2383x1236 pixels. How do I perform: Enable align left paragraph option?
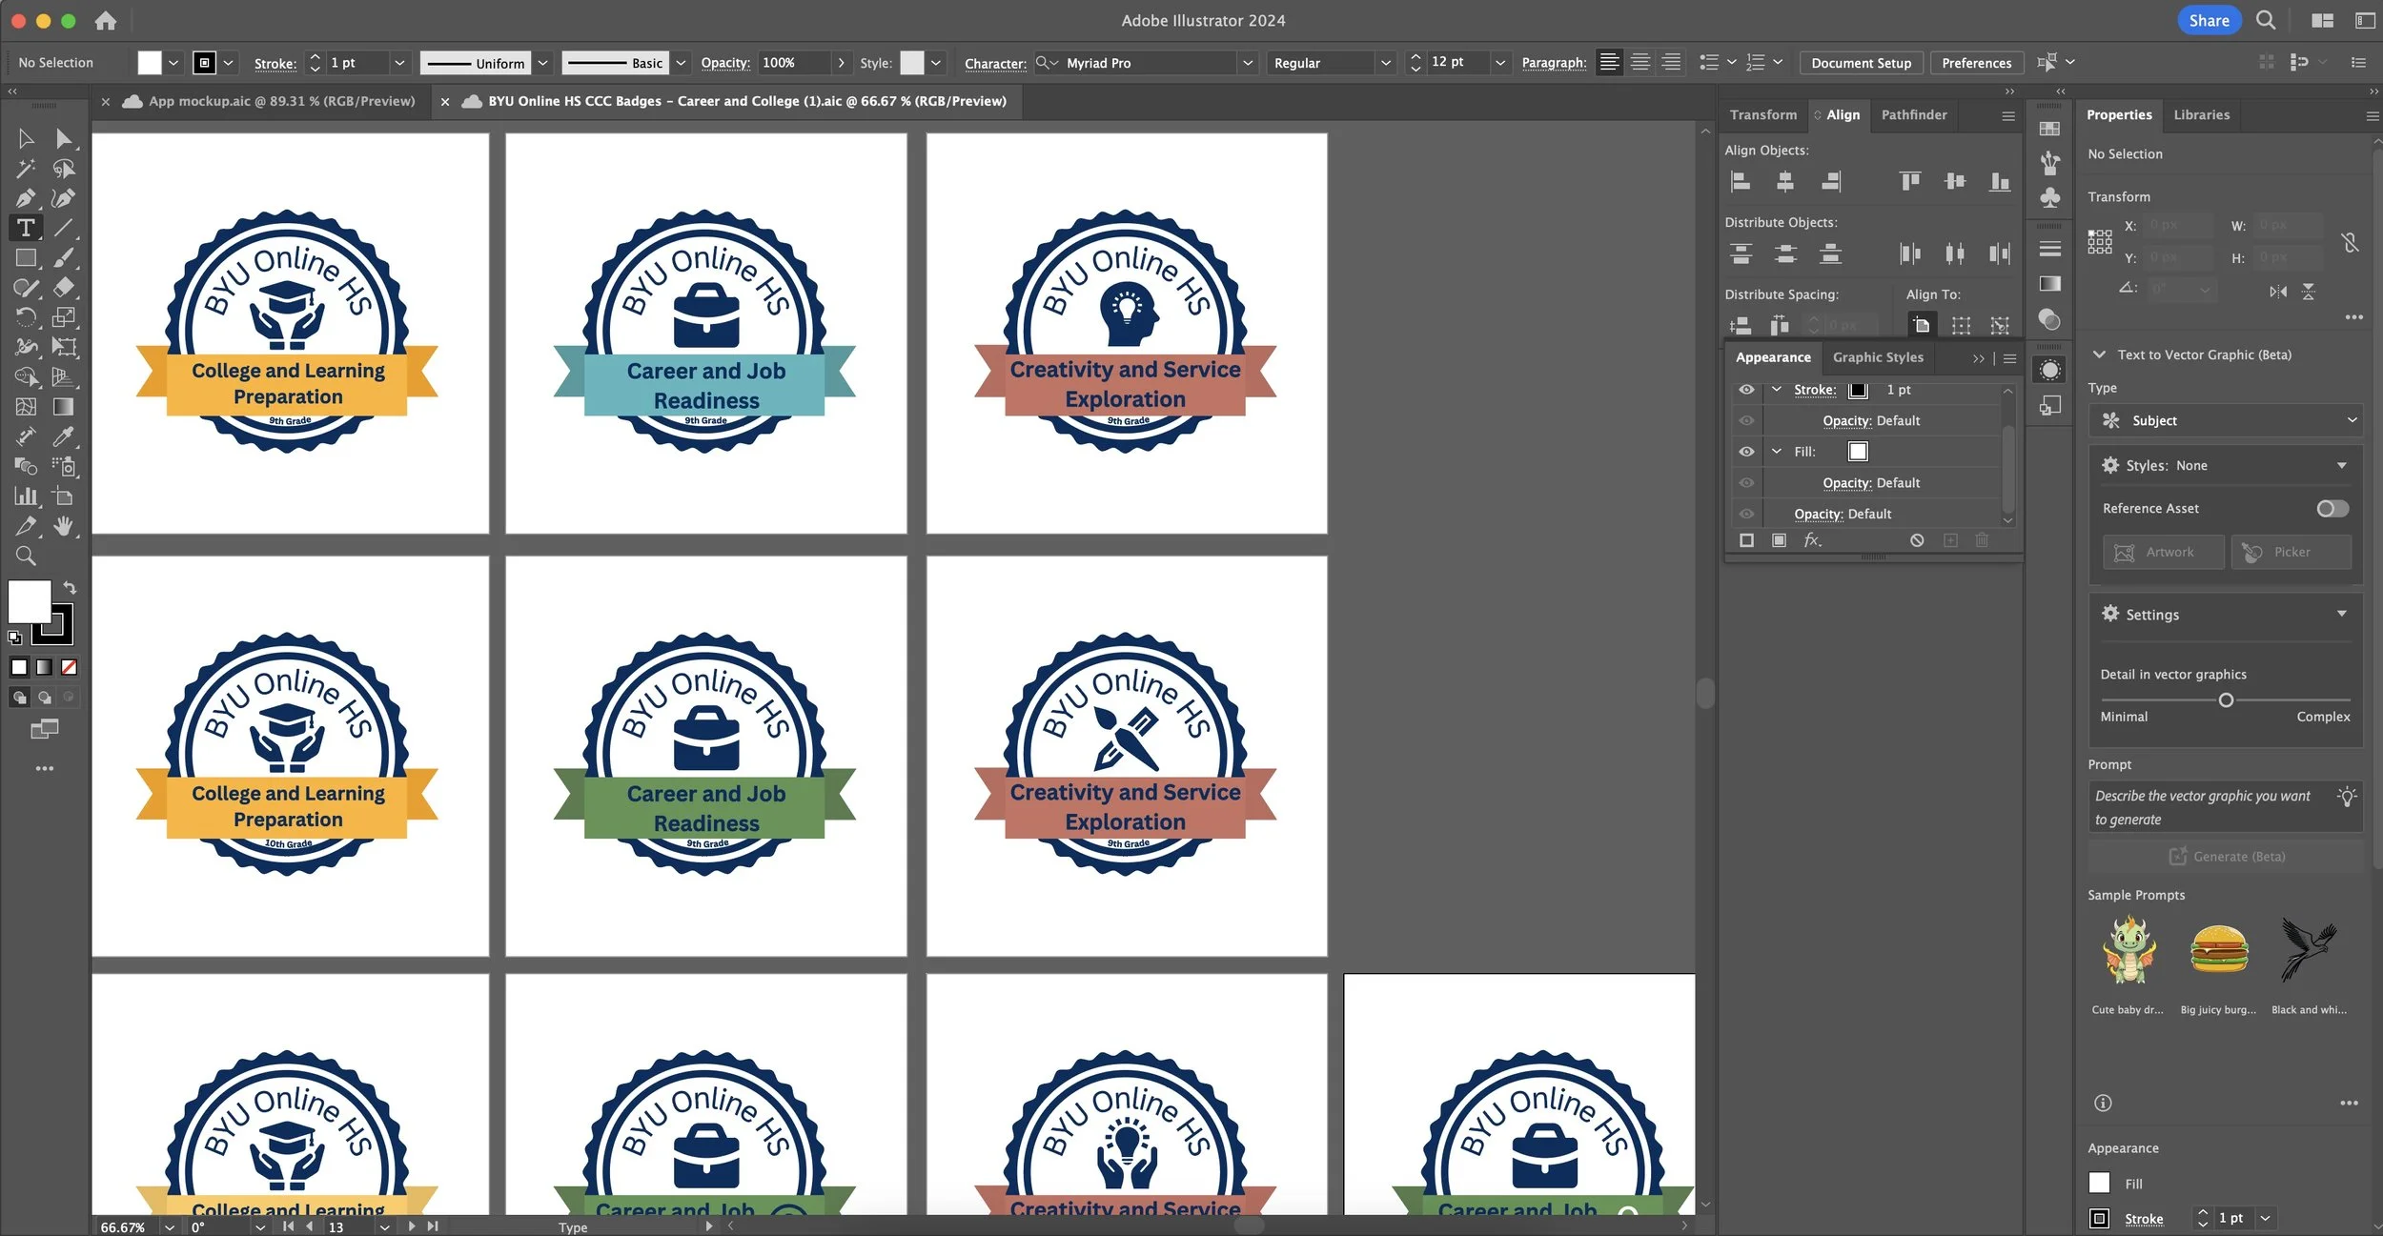(1609, 63)
